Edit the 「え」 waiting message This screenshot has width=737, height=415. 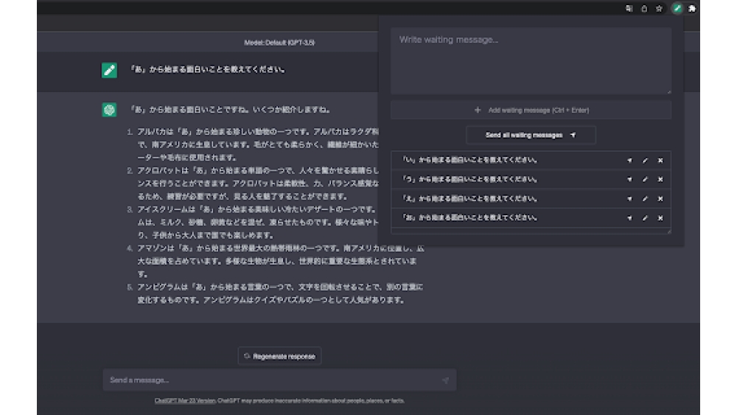tap(645, 199)
